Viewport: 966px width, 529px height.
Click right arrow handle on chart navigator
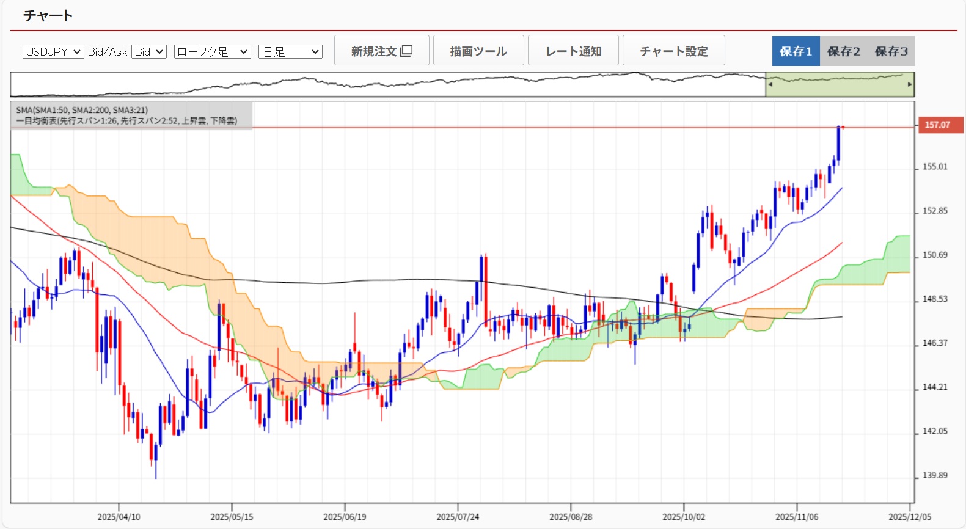(910, 84)
